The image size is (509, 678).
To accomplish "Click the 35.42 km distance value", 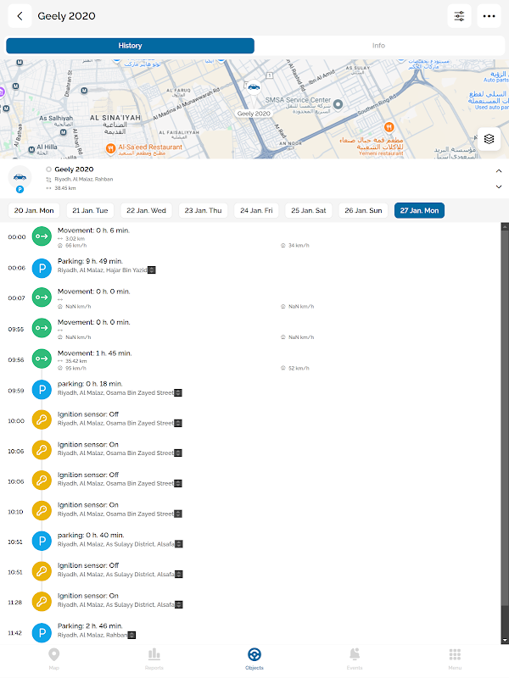I will 76,361.
